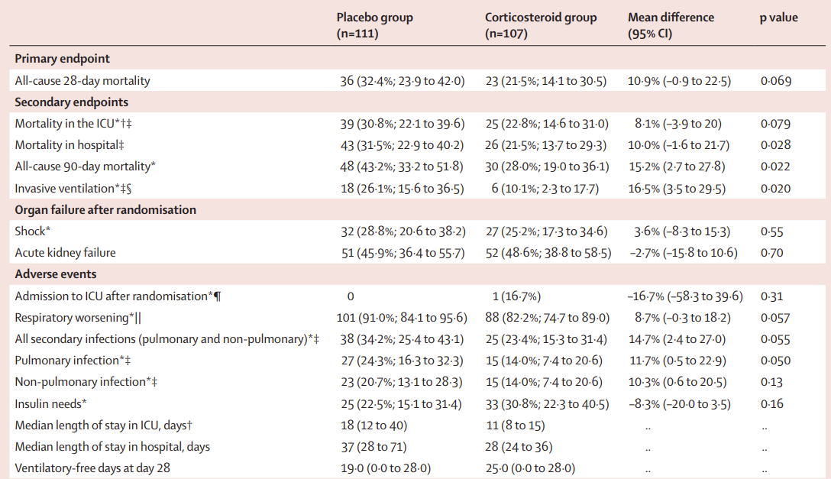This screenshot has height=479, width=831.
Task: Select the 'Adverse events' section heading
Action: [x=56, y=273]
